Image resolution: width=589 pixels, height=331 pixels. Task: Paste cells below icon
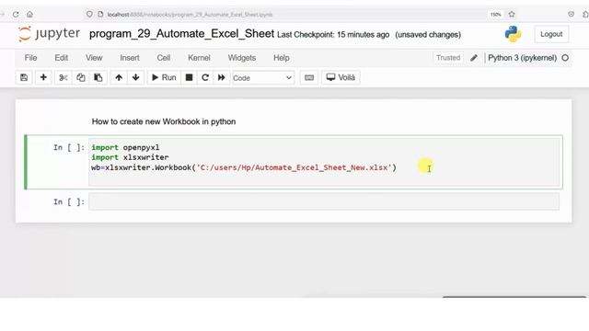coord(98,77)
